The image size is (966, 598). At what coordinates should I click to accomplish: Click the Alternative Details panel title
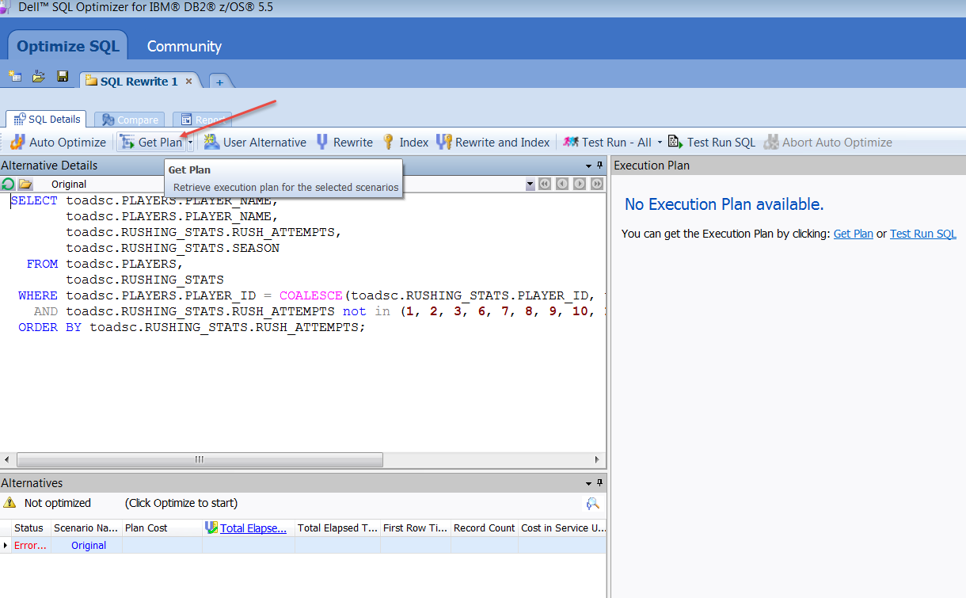(x=49, y=166)
